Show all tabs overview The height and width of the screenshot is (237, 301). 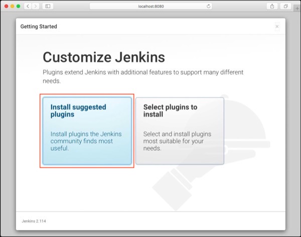click(x=285, y=6)
